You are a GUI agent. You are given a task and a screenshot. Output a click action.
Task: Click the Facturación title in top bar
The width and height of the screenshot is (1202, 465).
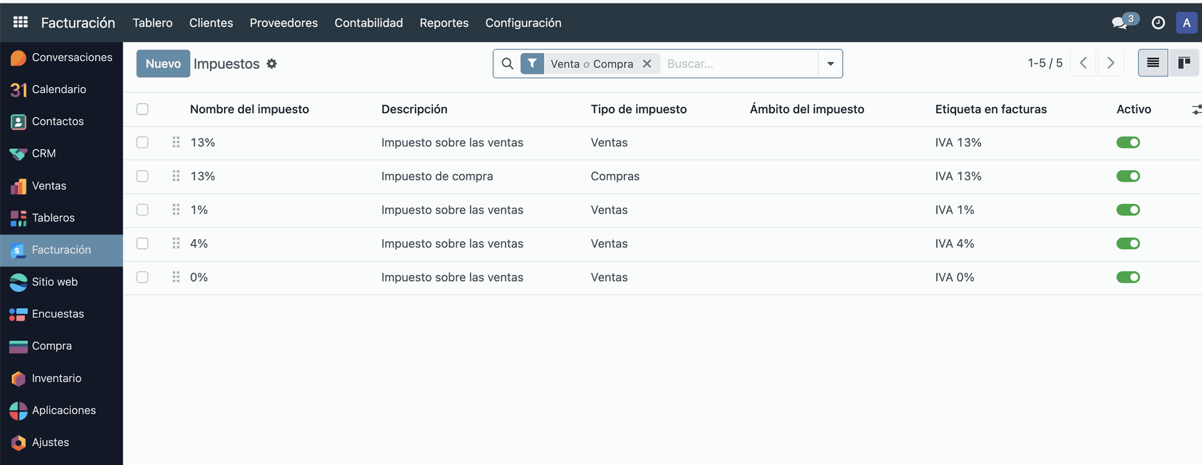(x=78, y=23)
